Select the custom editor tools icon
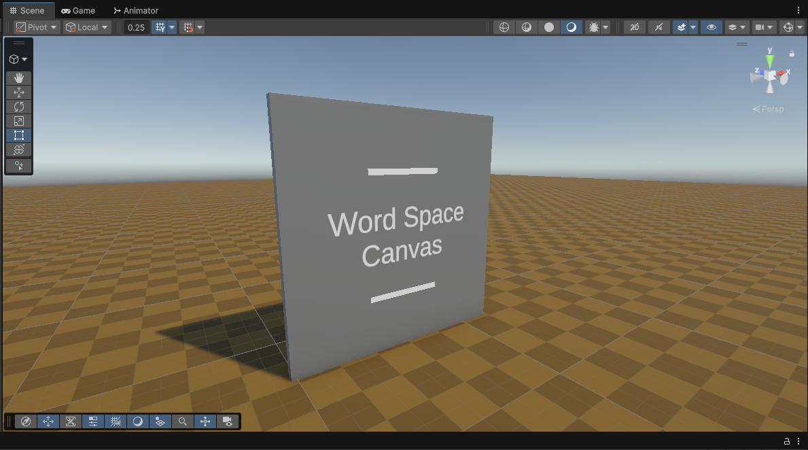808x450 pixels. [19, 165]
